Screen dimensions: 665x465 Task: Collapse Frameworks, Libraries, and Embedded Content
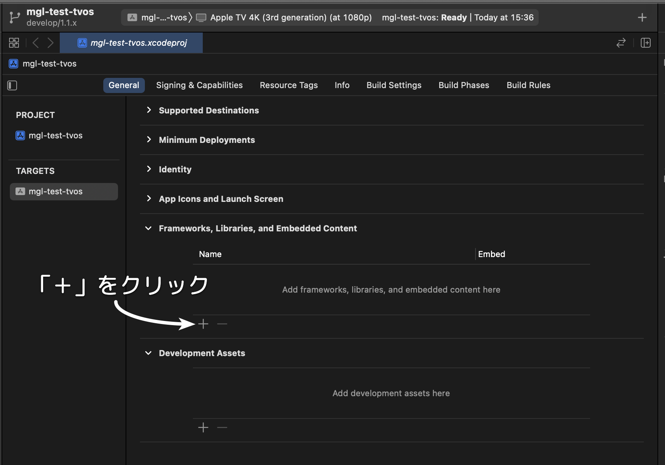tap(148, 228)
